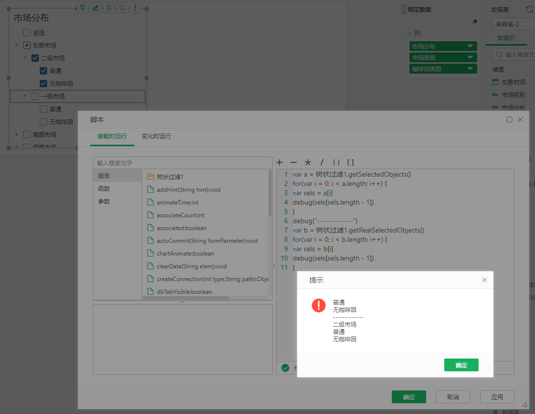The image size is (535, 414).
Task: Open the more options dots icon on the filter
Action: [x=135, y=7]
